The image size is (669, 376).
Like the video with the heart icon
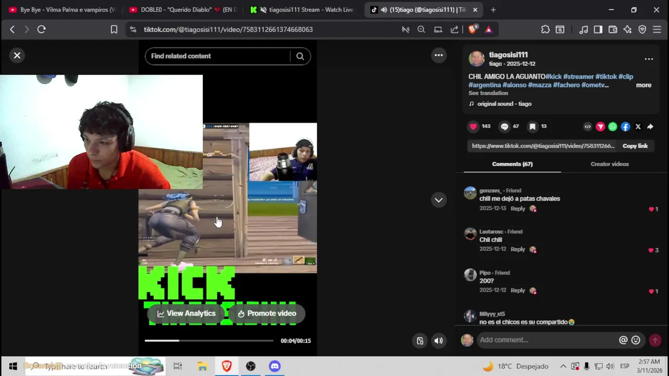[473, 126]
